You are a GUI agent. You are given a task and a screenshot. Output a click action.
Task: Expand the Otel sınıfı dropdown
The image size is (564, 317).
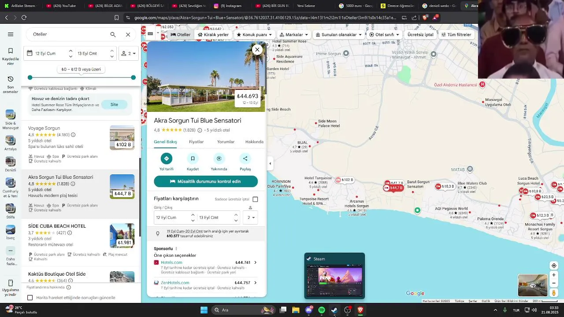[384, 34]
